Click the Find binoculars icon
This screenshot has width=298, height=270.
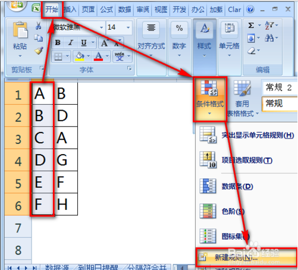[269, 37]
